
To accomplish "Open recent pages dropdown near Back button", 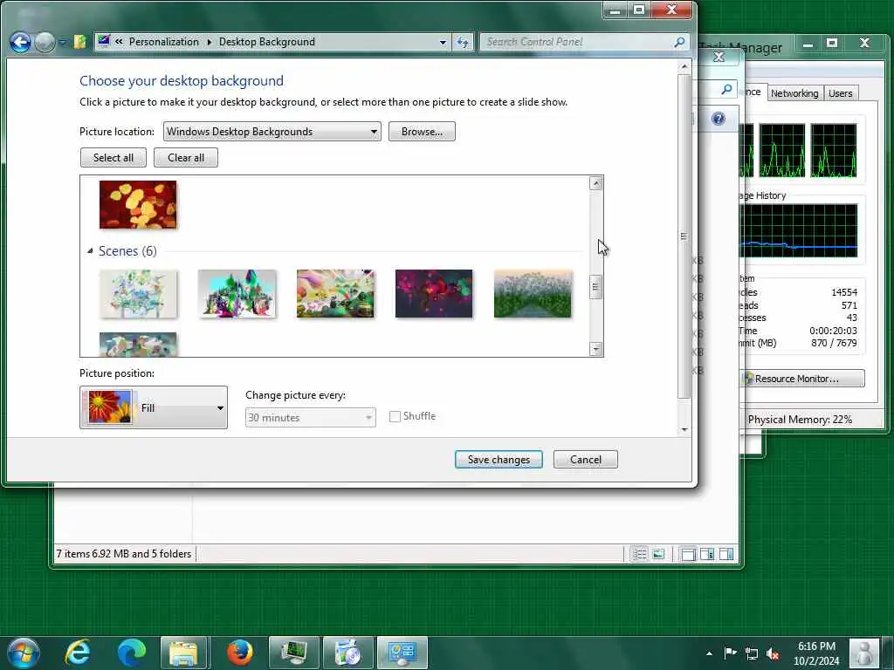I will coord(63,42).
